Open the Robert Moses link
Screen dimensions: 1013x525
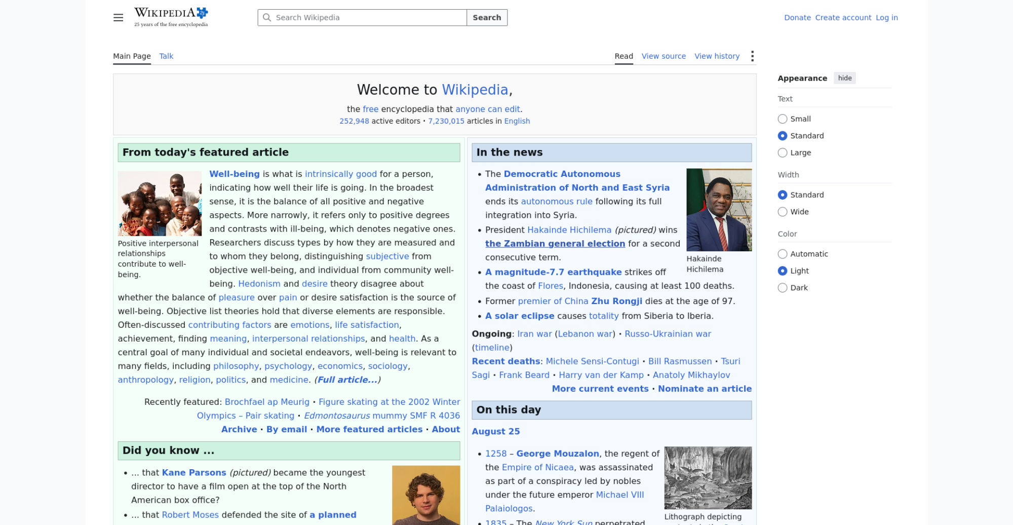click(190, 515)
